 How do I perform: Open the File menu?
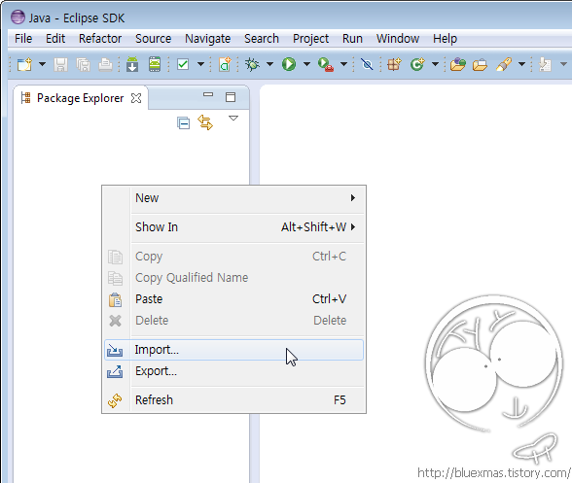point(23,39)
